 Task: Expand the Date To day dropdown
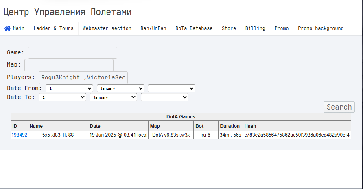(62, 97)
